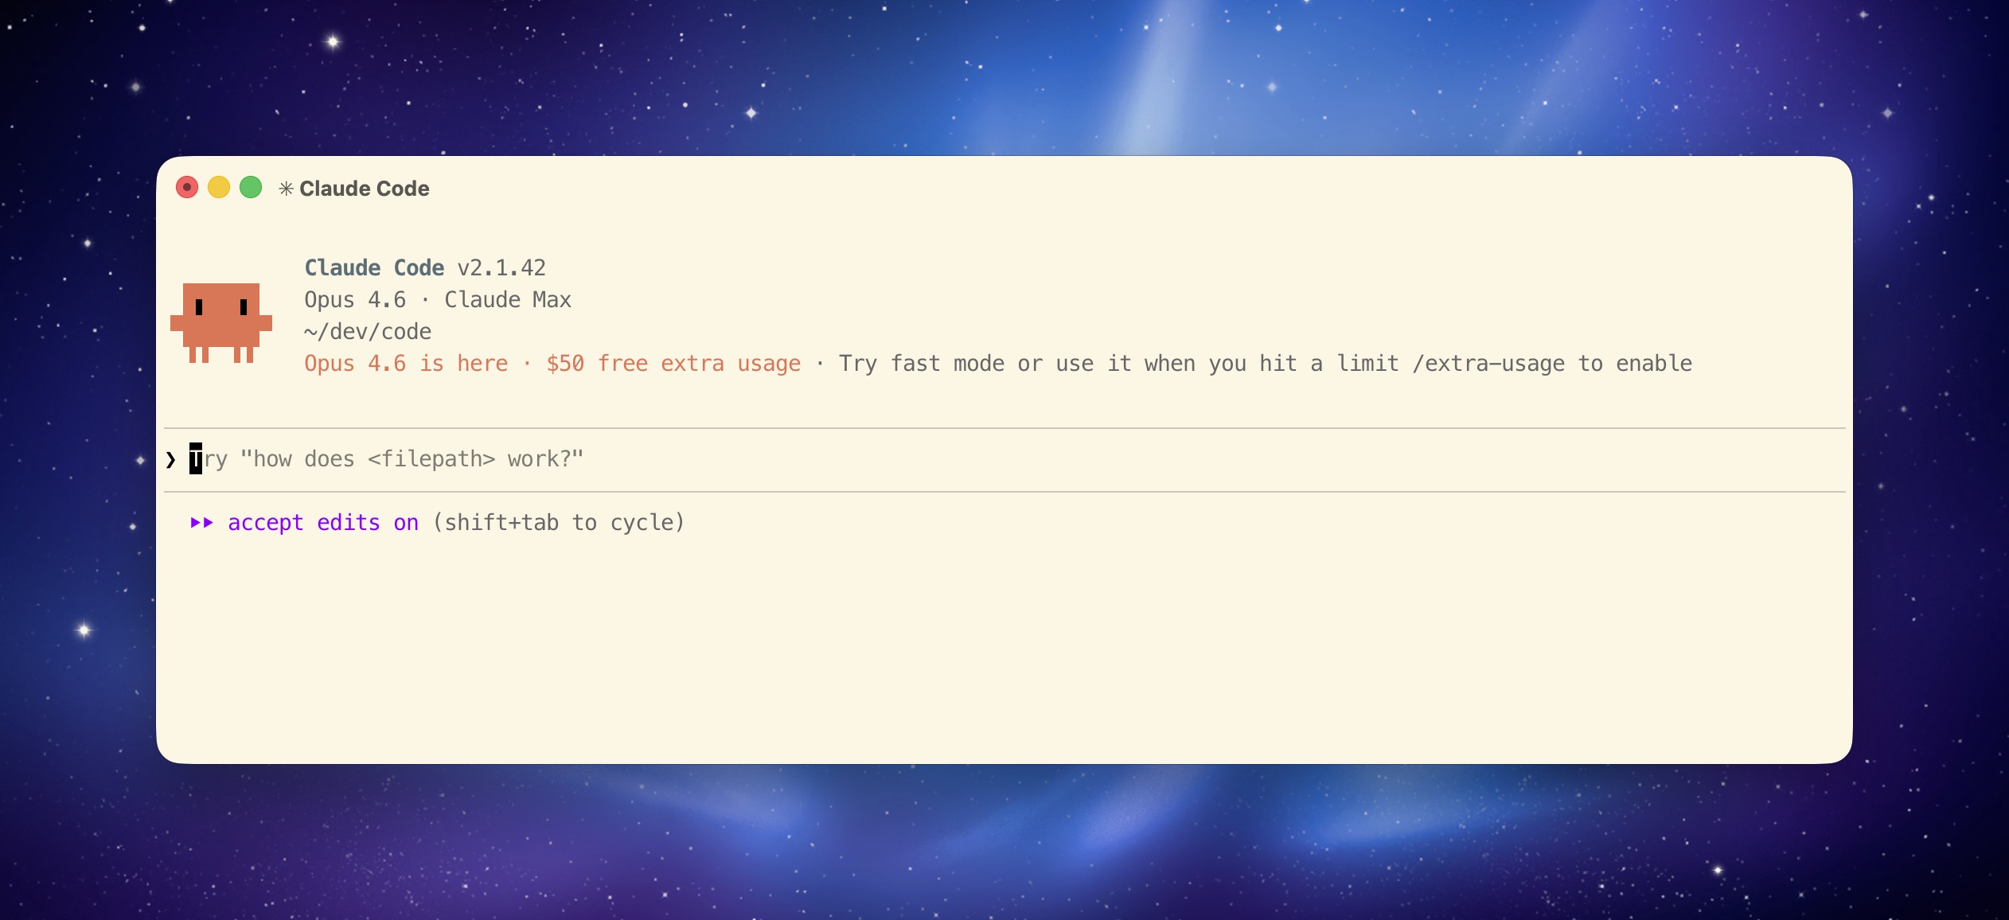Click the red close window button

(187, 188)
